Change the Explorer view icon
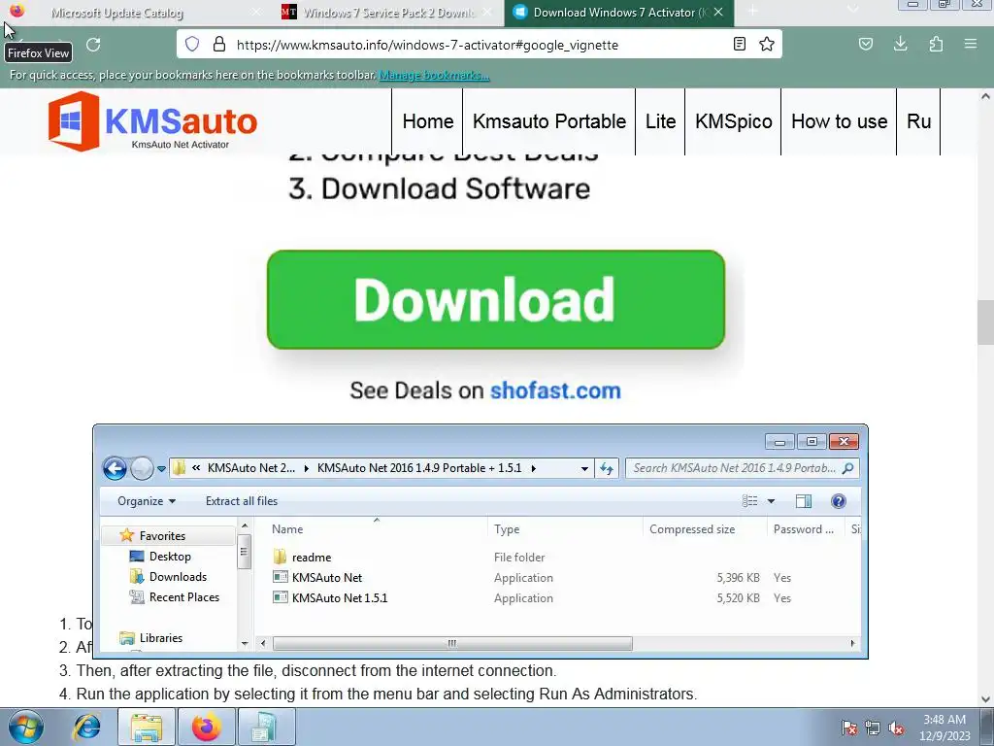The width and height of the screenshot is (994, 746). coord(750,501)
